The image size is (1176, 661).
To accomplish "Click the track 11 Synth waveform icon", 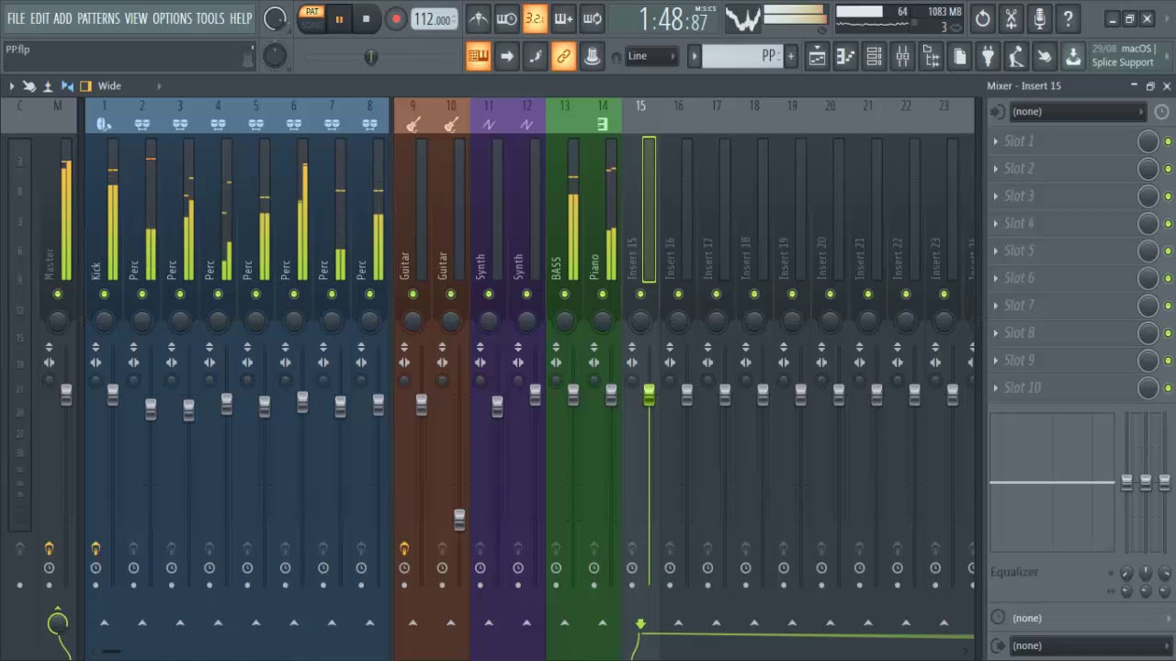I will point(488,124).
